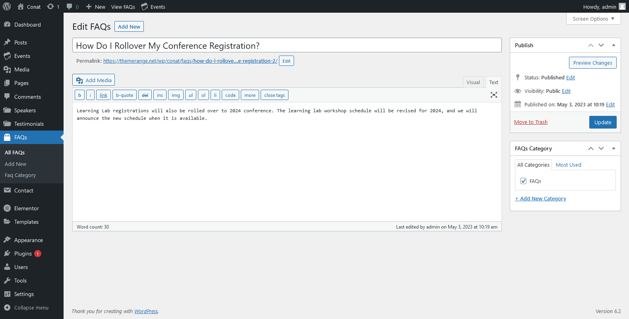Viewport: 629px width, 319px height.
Task: Select the Most Used categories tab
Action: pos(568,165)
